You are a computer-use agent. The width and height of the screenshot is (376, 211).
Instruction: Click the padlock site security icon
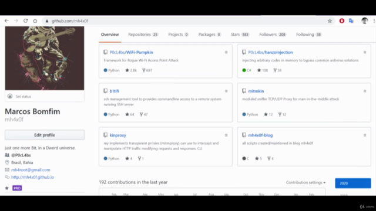47,21
